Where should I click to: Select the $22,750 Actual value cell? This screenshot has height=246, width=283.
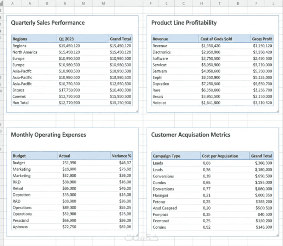69,227
